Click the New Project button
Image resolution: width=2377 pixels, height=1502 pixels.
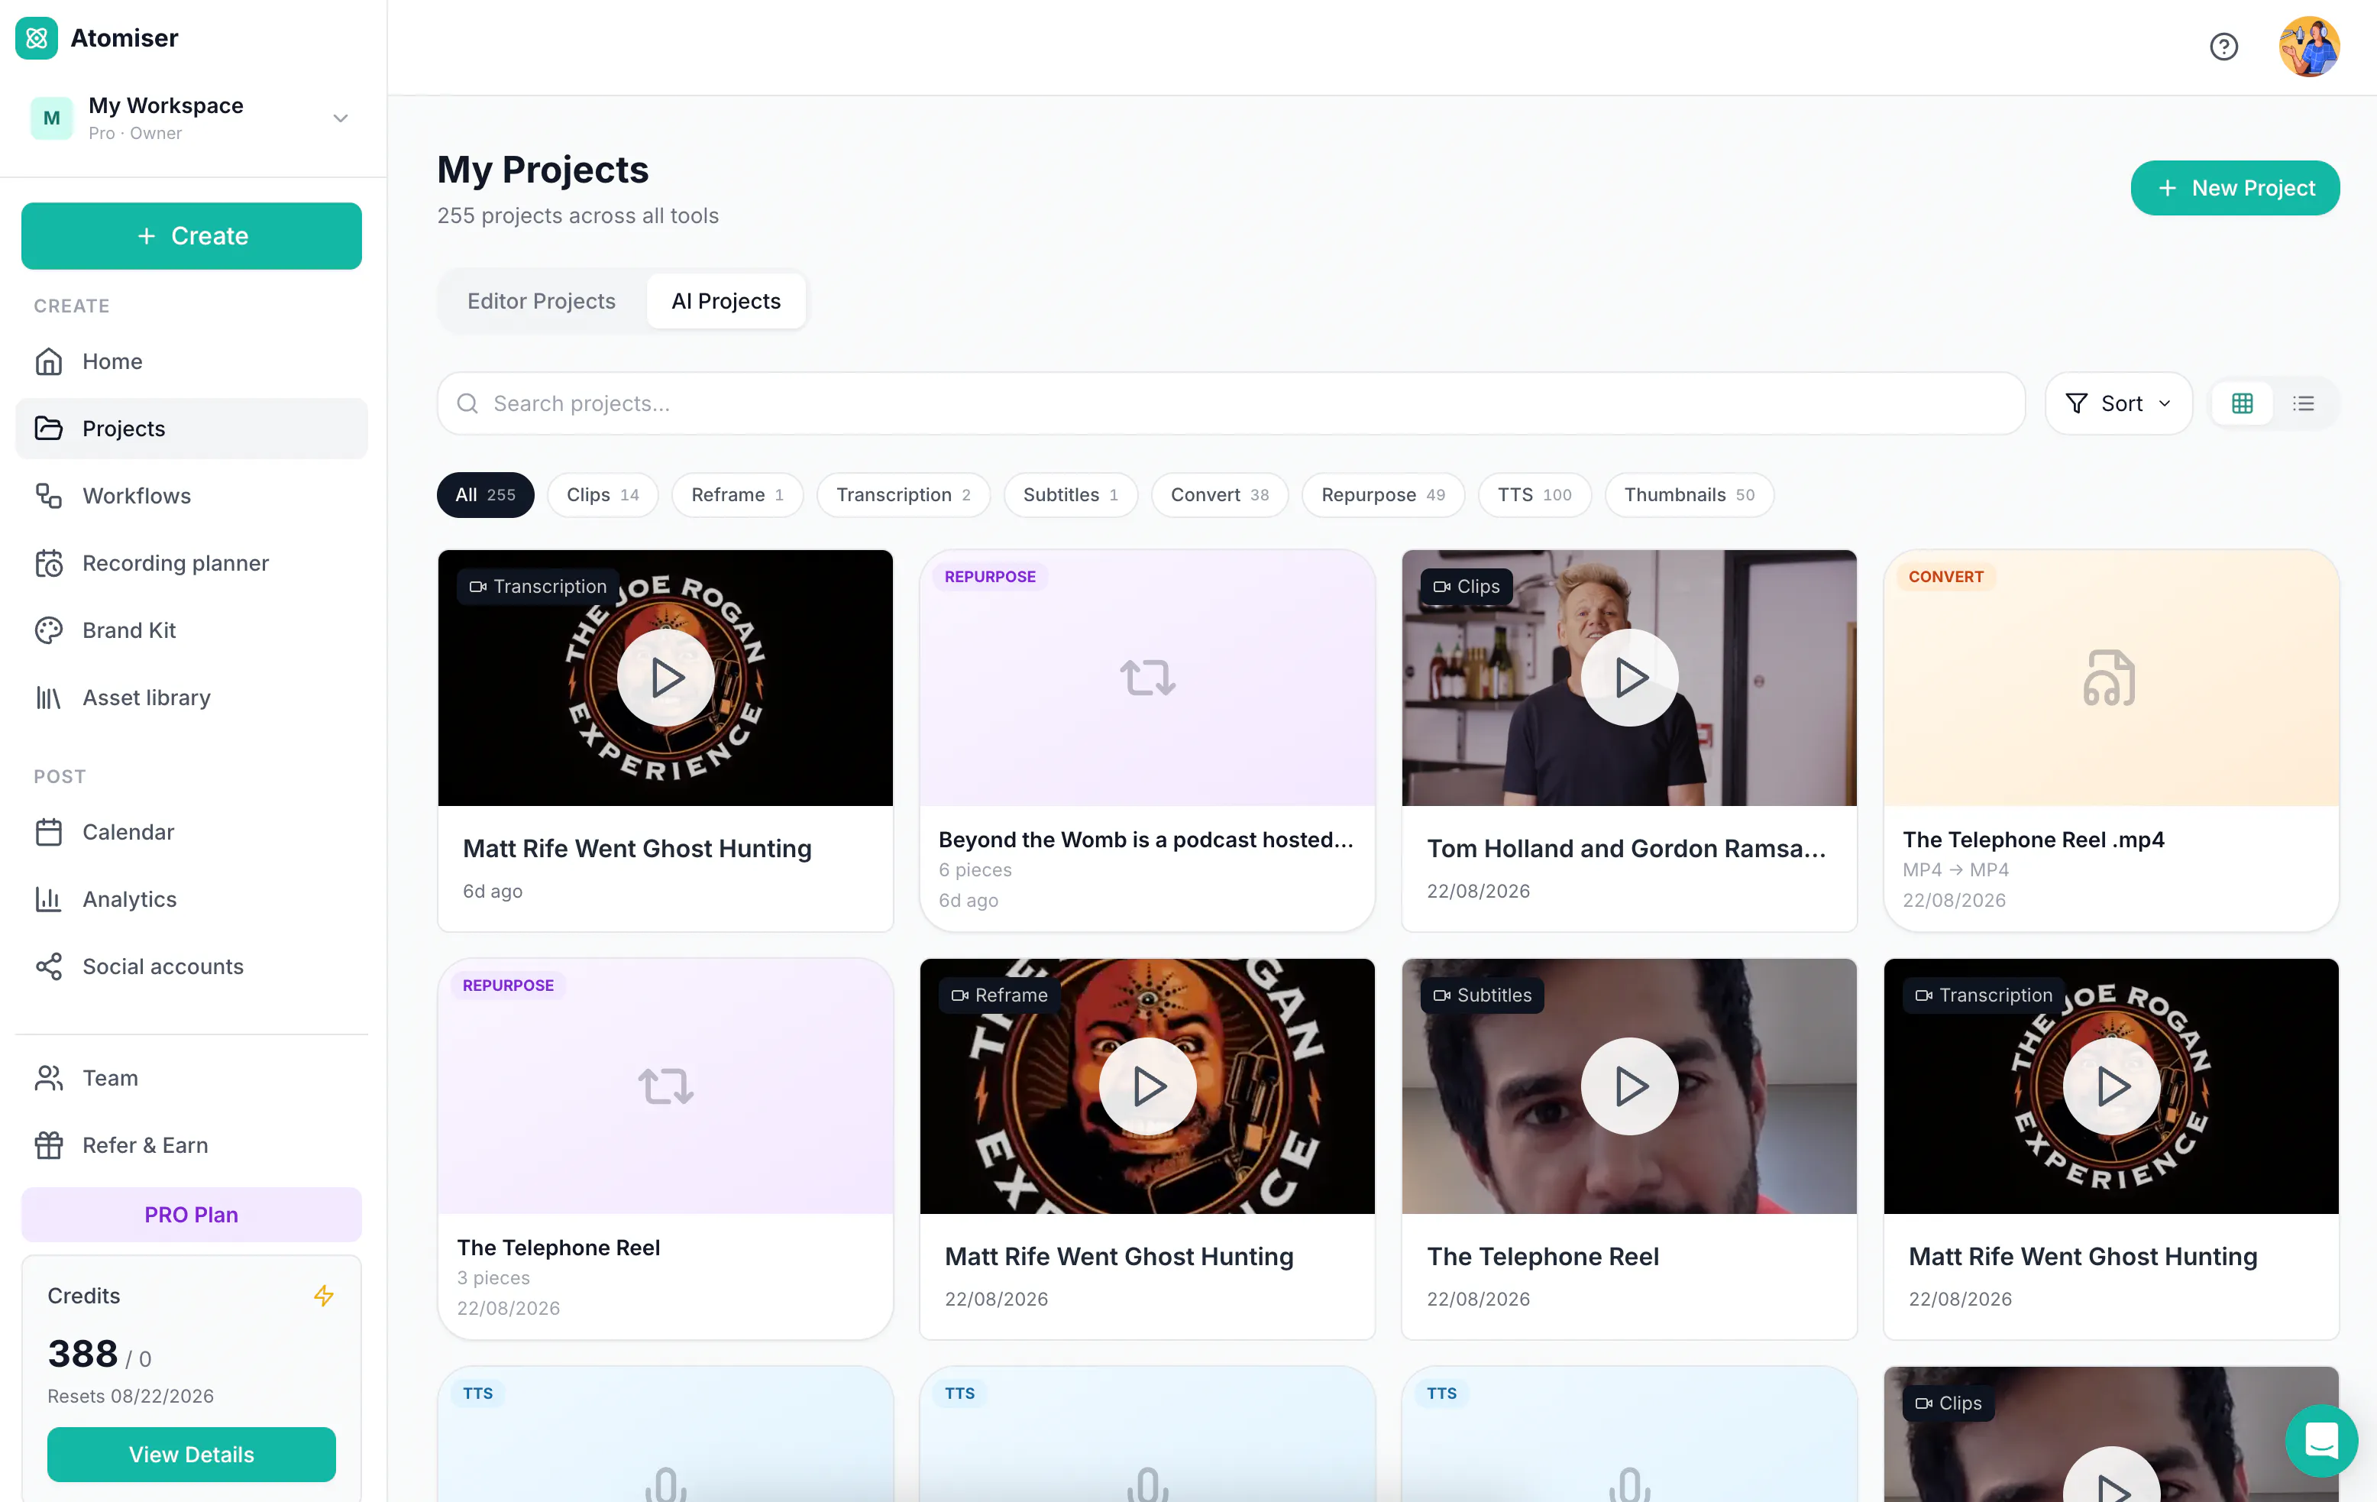(2235, 188)
